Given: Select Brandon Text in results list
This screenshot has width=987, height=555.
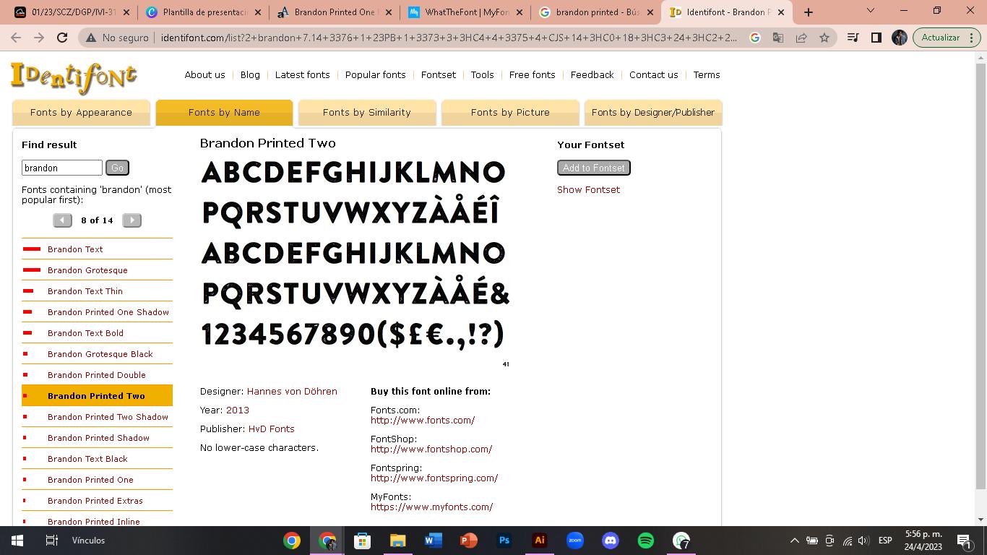Looking at the screenshot, I should [75, 249].
